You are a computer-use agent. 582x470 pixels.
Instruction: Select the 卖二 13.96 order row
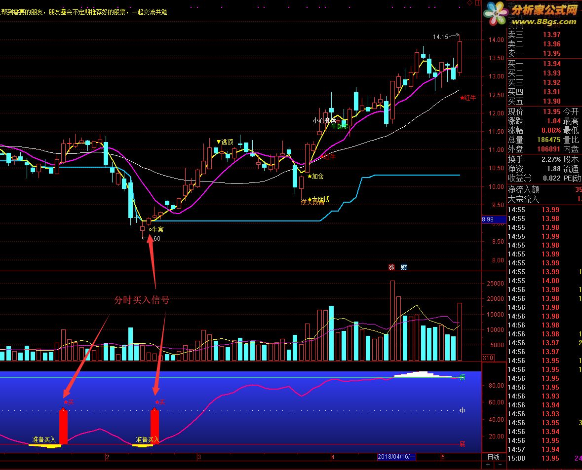(544, 44)
